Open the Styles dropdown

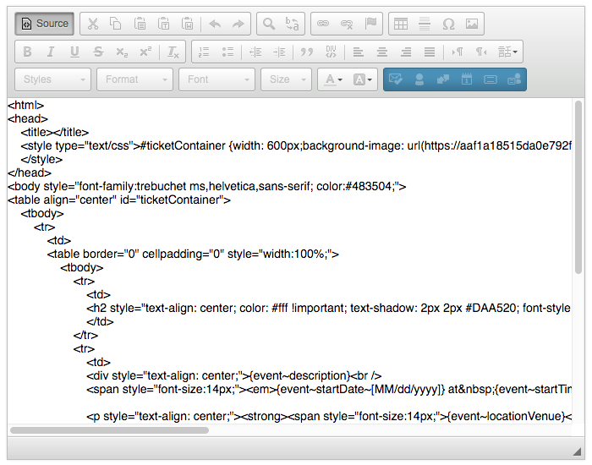(x=52, y=79)
